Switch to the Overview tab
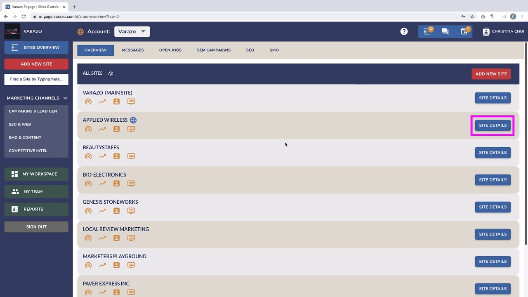The height and width of the screenshot is (297, 528). click(95, 50)
